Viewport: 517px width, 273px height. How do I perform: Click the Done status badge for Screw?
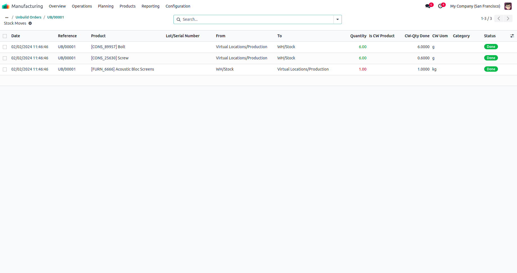click(x=491, y=58)
